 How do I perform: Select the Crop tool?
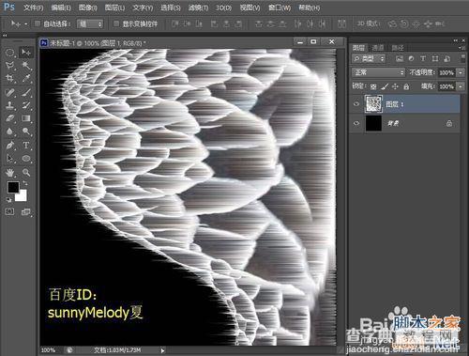click(10, 78)
